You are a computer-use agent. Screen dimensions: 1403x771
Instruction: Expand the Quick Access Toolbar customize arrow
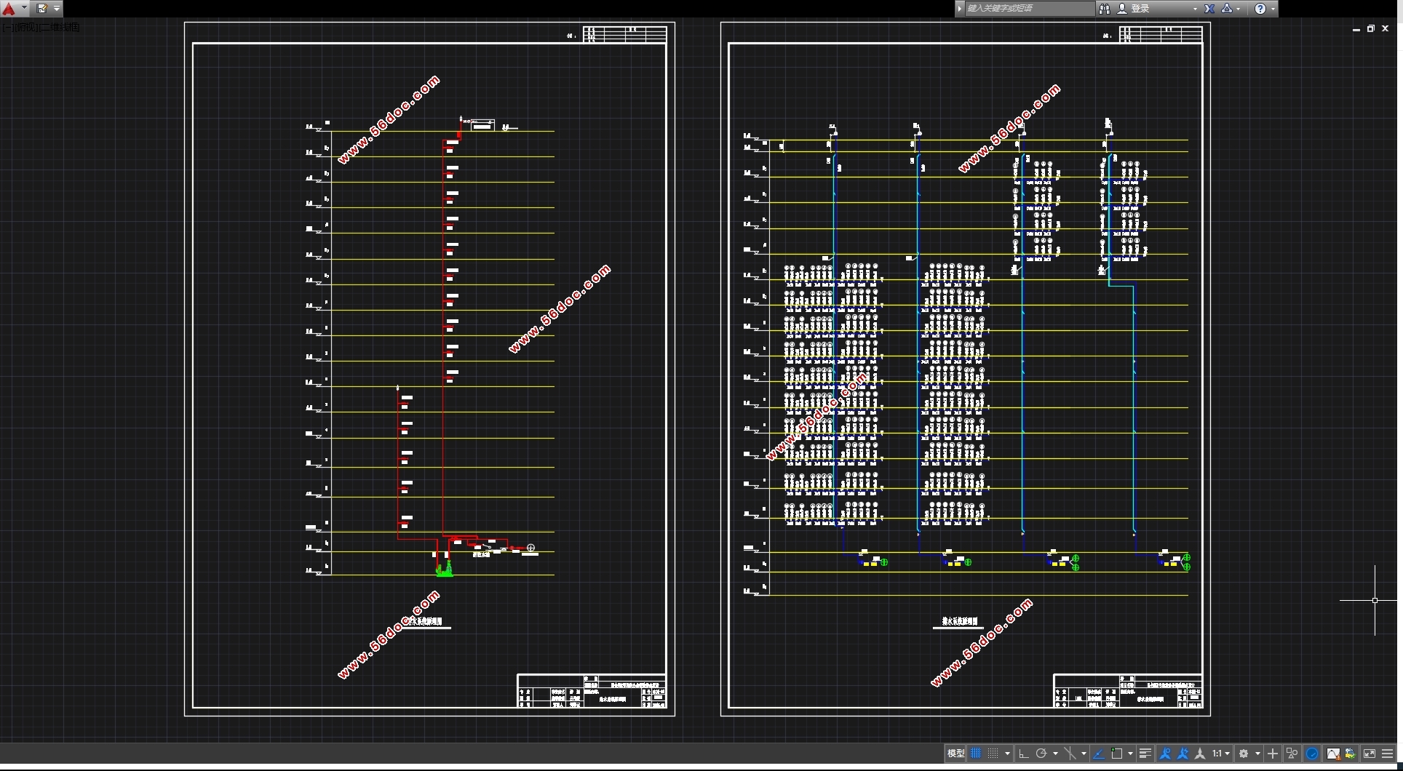tap(57, 9)
